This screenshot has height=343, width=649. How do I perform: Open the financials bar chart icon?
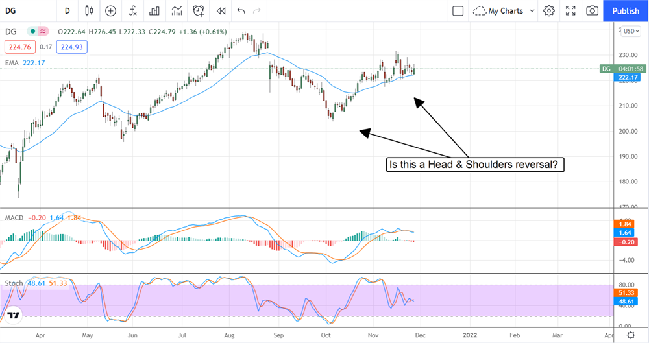click(x=154, y=10)
